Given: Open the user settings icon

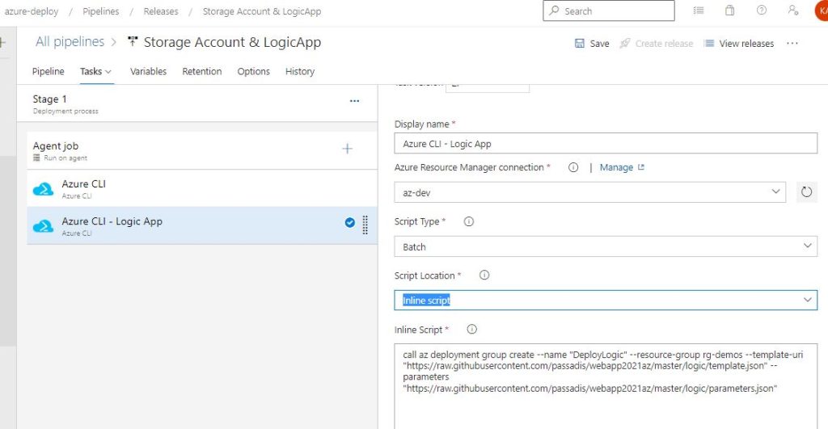Looking at the screenshot, I should coord(792,10).
